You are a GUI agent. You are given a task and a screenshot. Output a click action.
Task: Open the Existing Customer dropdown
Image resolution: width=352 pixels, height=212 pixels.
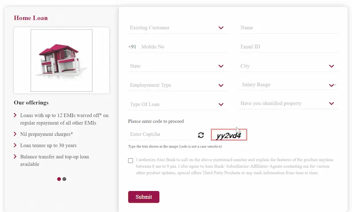tap(178, 28)
